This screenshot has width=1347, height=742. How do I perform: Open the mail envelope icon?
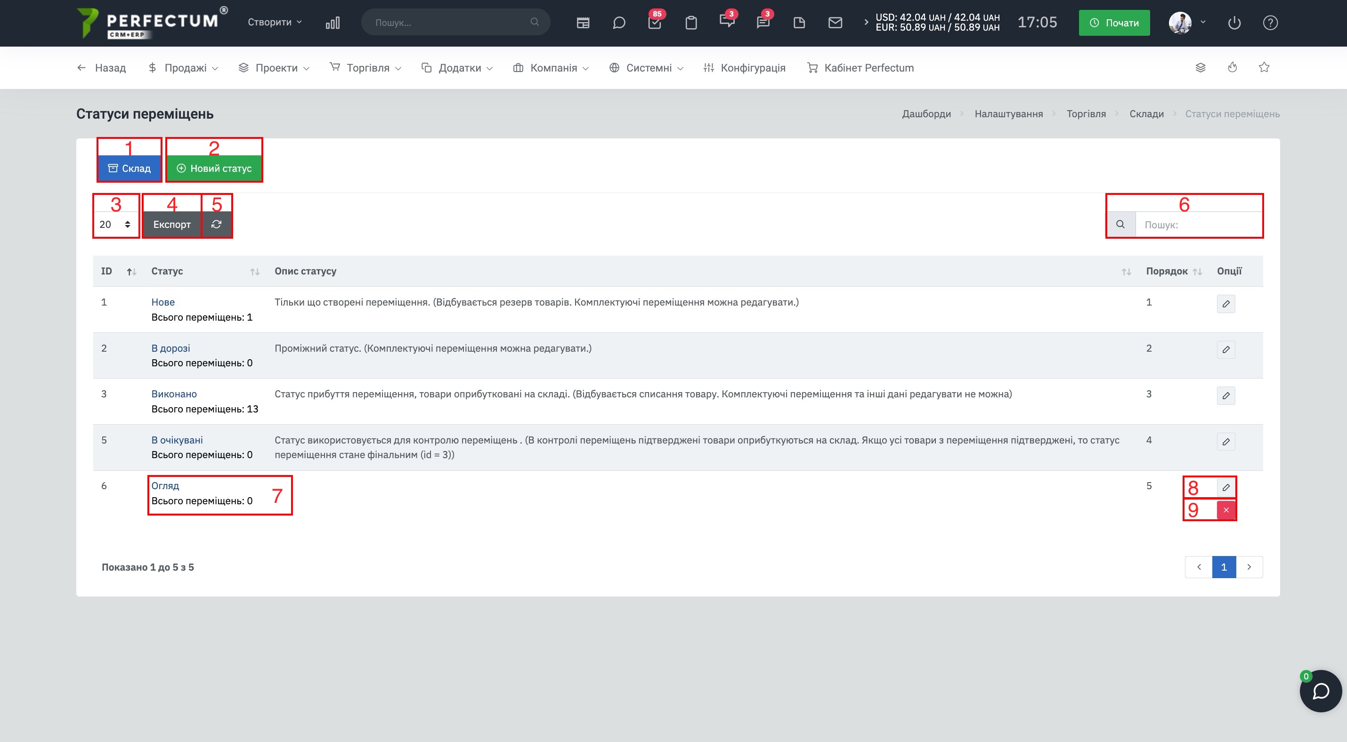(835, 23)
